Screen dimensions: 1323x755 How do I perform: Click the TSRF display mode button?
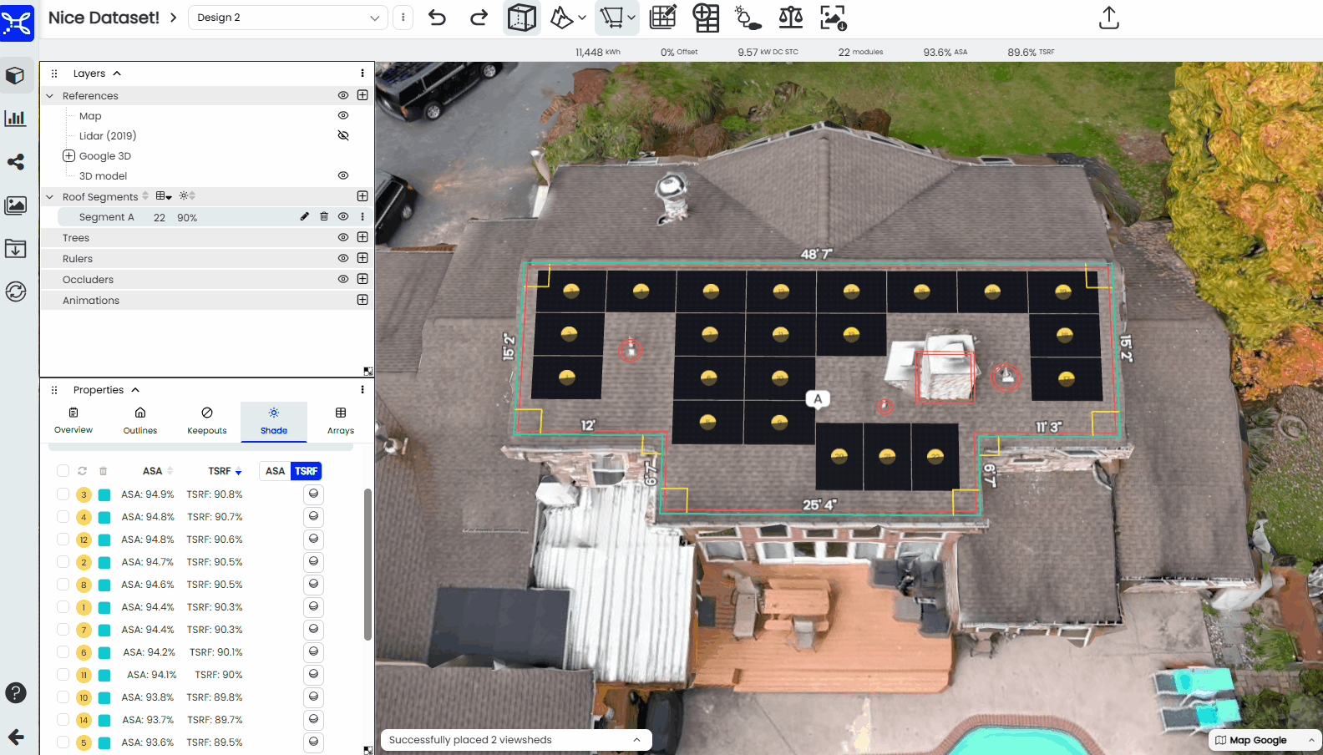[306, 471]
